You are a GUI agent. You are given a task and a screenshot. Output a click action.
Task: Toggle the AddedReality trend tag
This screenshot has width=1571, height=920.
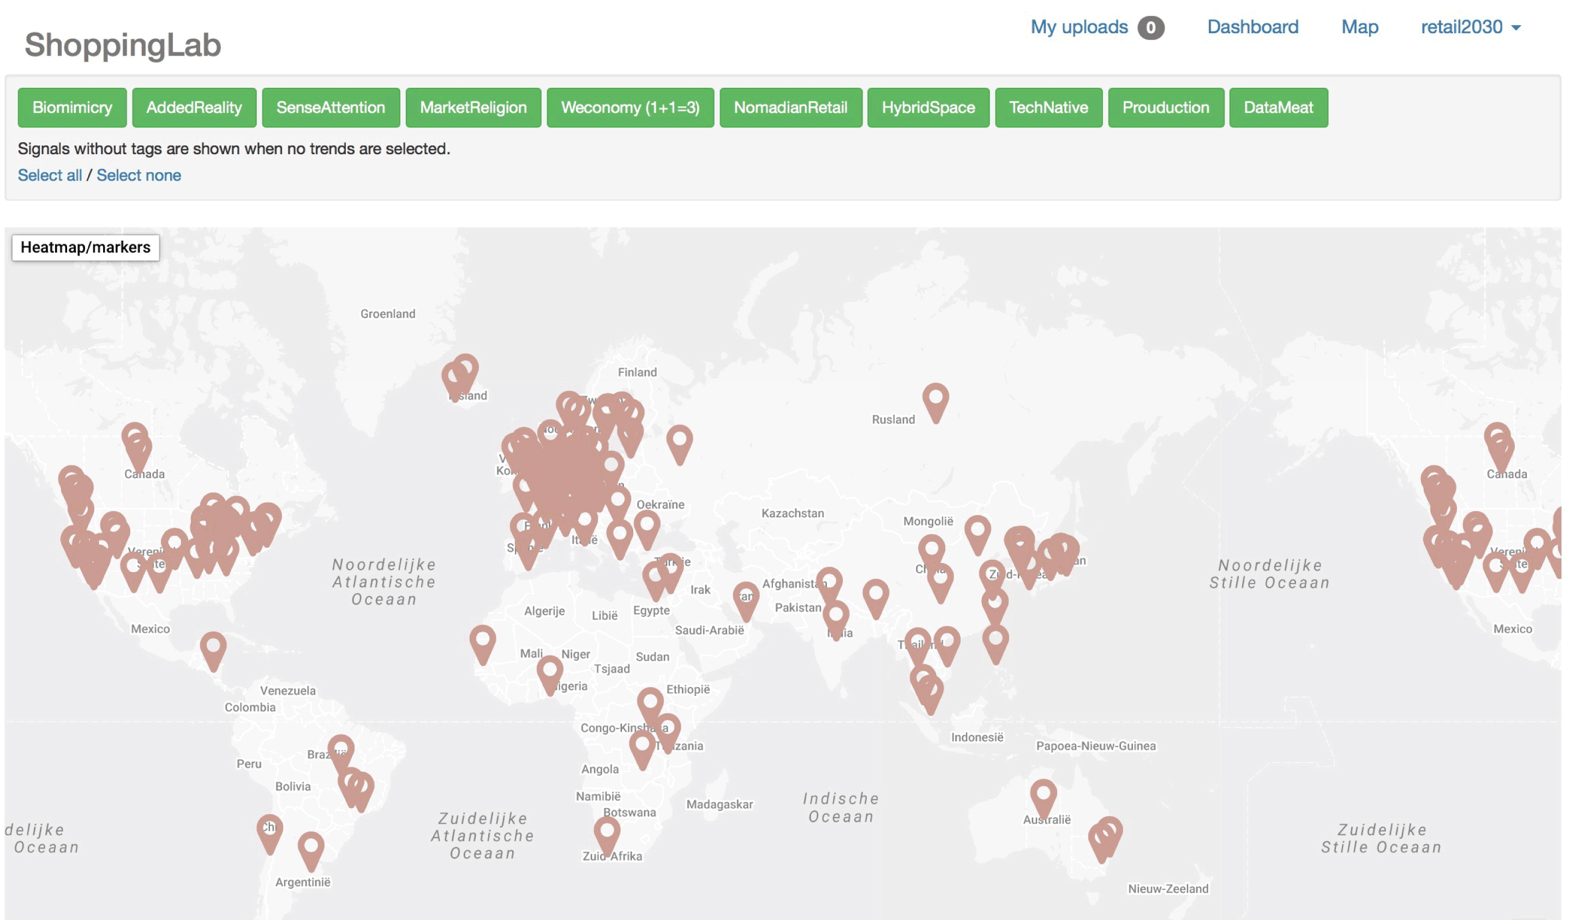pyautogui.click(x=194, y=108)
